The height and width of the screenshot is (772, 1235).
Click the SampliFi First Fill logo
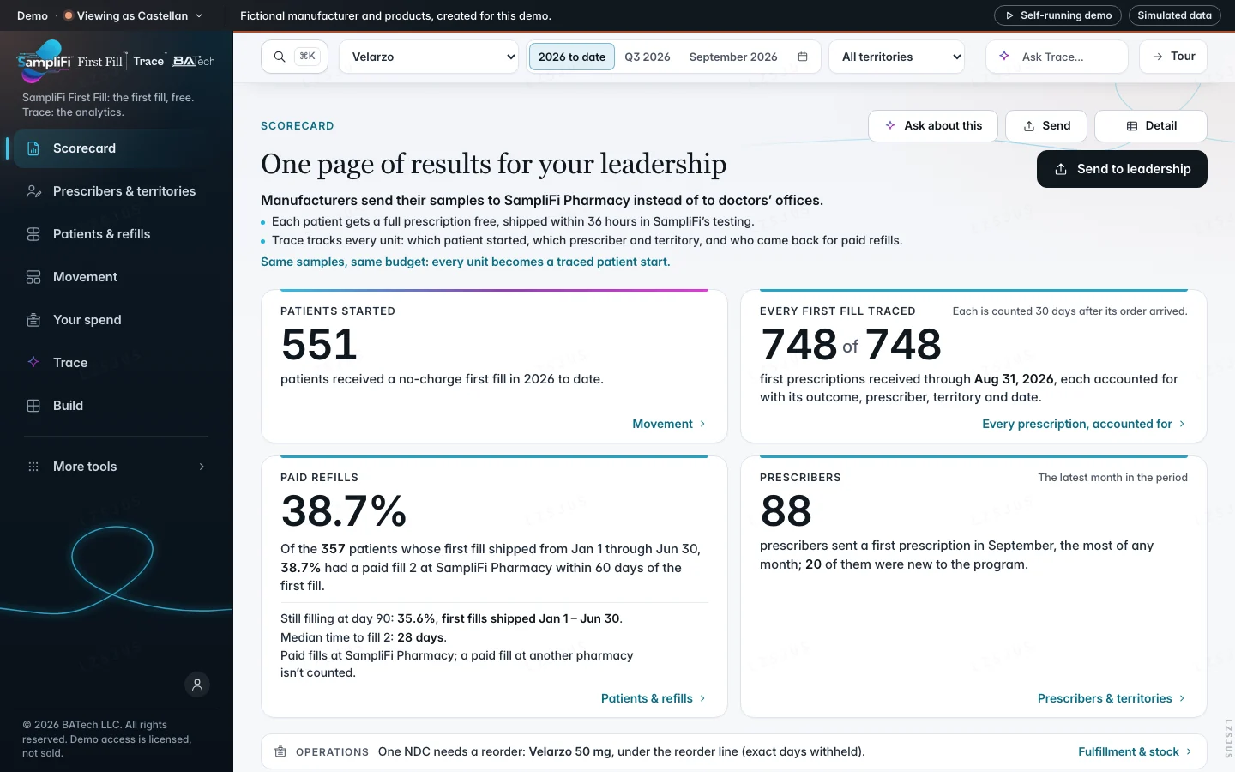point(70,60)
